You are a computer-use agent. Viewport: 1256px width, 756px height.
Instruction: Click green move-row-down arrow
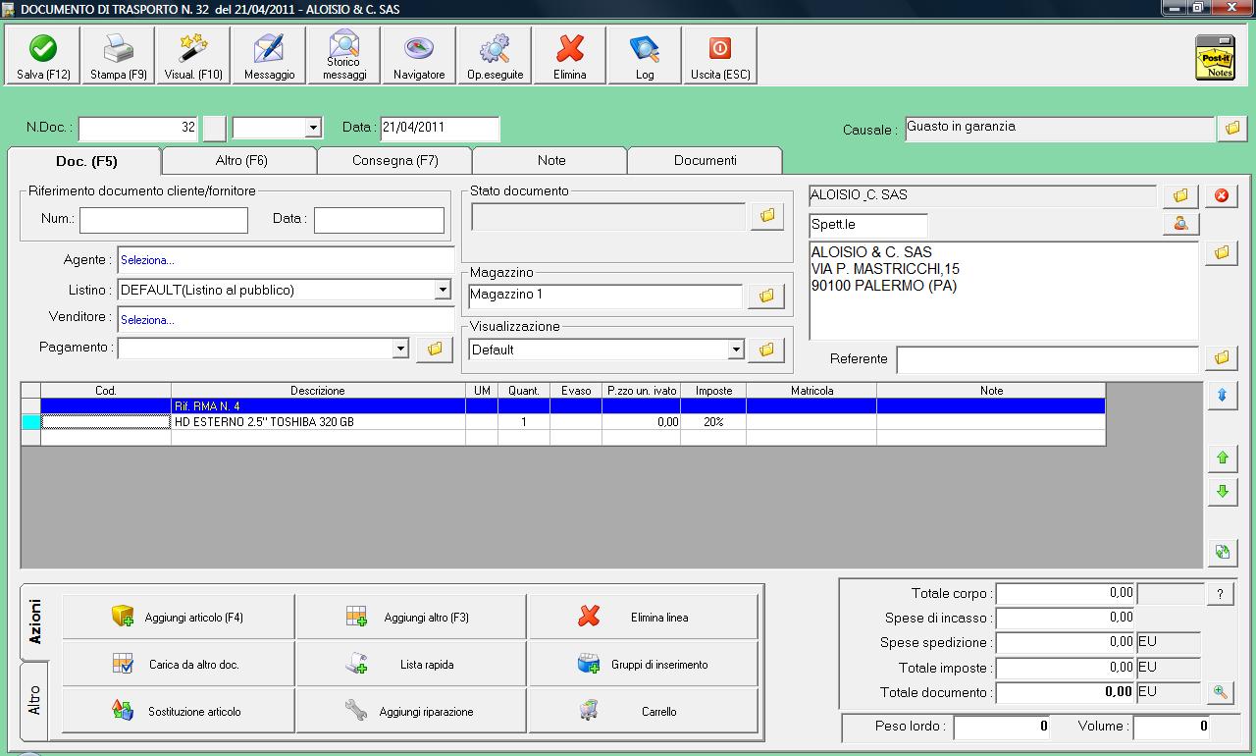coord(1222,492)
